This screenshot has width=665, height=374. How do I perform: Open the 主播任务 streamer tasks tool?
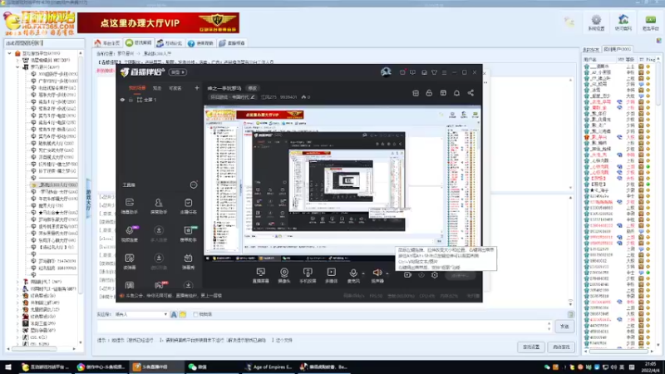pyautogui.click(x=189, y=205)
